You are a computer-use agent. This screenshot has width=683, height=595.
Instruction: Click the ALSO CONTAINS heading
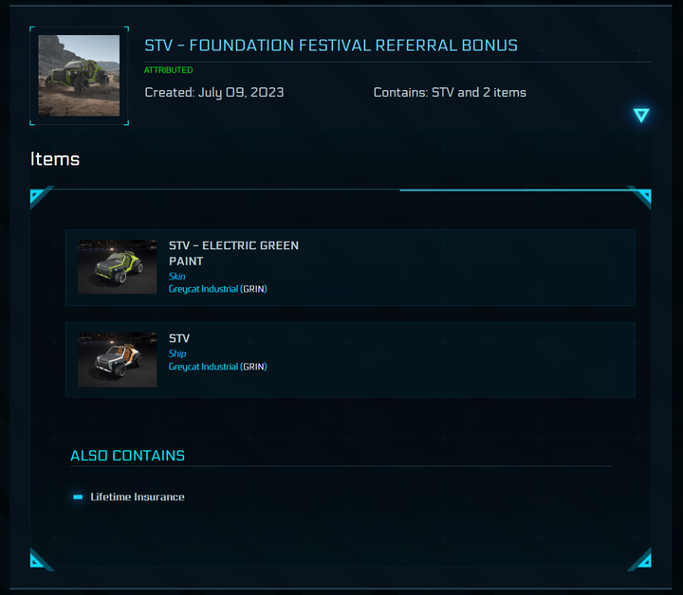click(x=127, y=456)
